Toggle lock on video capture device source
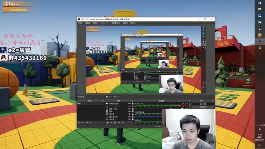Image resolution: width=265 pixels, height=149 pixels. coord(133,104)
